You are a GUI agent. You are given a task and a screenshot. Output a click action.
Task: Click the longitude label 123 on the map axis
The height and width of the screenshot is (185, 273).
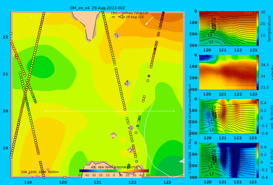pyautogui.click(x=167, y=182)
